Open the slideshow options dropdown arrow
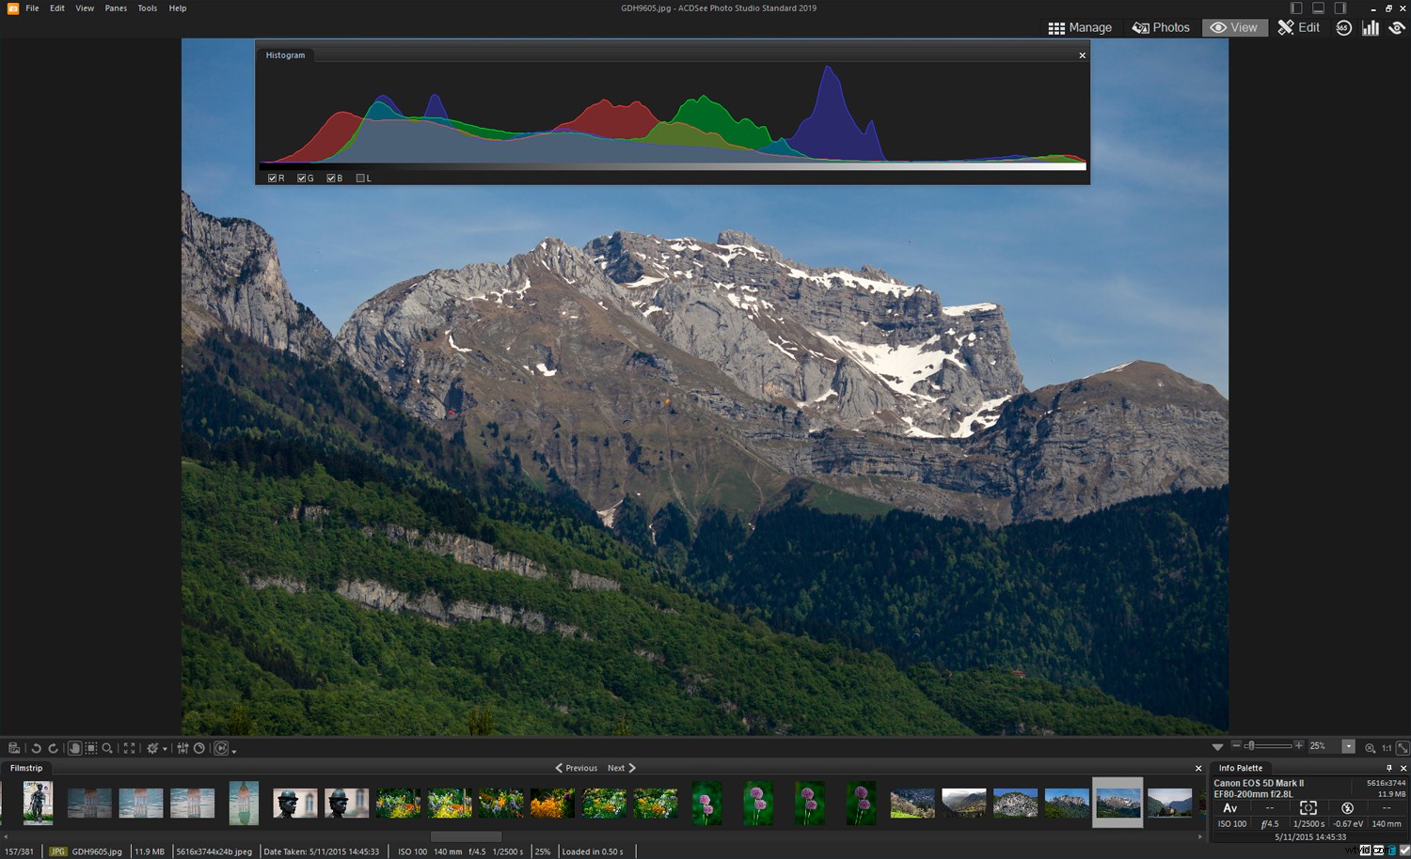The image size is (1411, 859). 234,750
